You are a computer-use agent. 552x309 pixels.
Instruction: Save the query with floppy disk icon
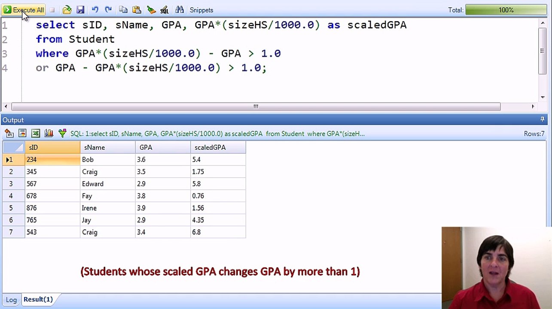click(80, 10)
